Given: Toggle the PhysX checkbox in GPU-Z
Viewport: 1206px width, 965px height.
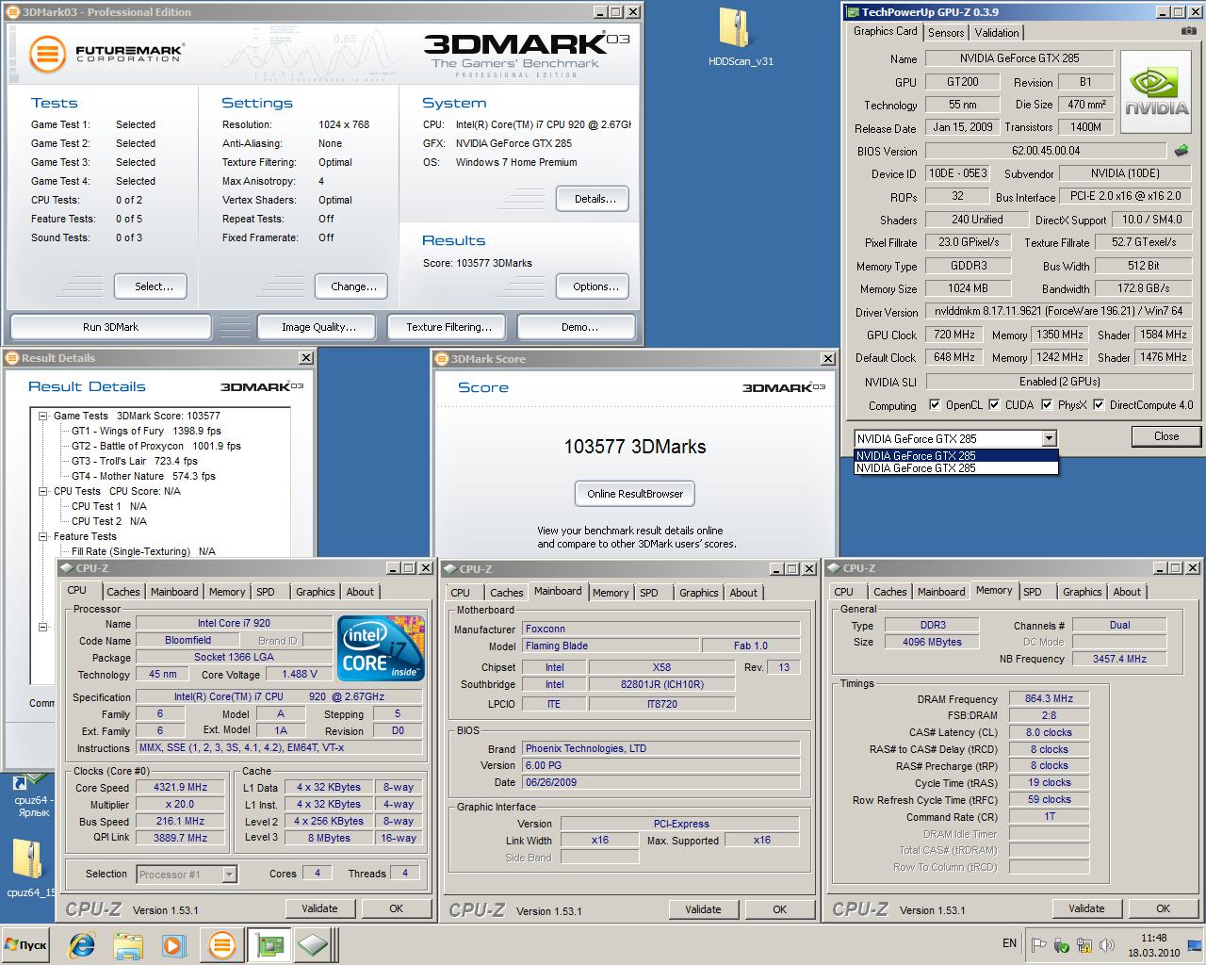Looking at the screenshot, I should [1047, 405].
